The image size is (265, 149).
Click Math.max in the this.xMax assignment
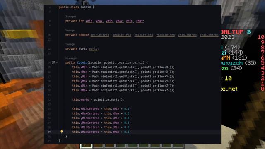click(99, 72)
